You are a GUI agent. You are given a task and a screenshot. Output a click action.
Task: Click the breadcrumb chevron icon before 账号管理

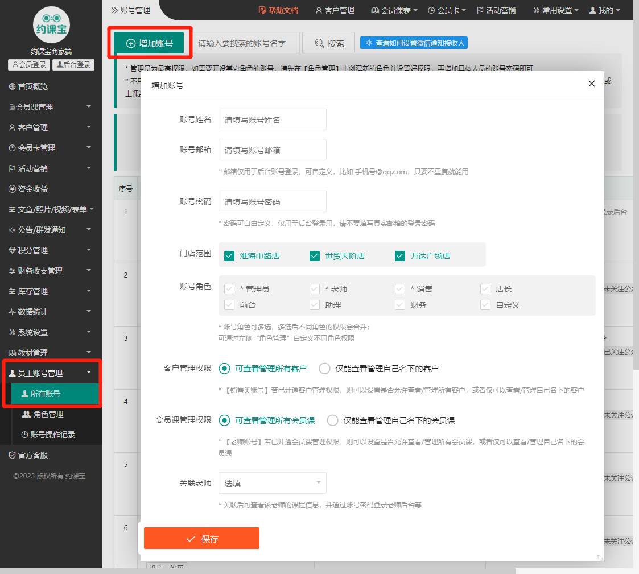114,10
